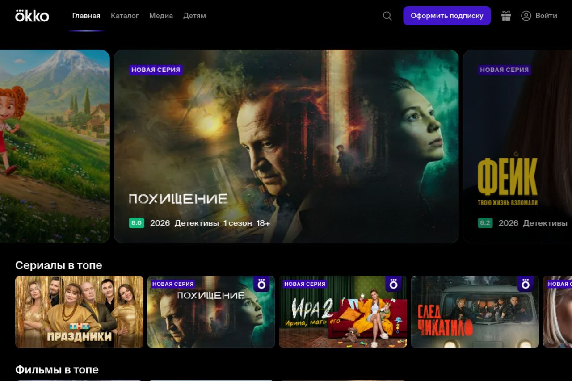The width and height of the screenshot is (572, 381).
Task: Open the Детям section
Action: [x=194, y=16]
